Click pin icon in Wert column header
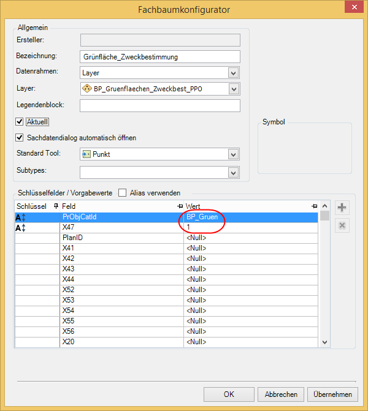Screen dimensions: 368x411 click(314, 206)
